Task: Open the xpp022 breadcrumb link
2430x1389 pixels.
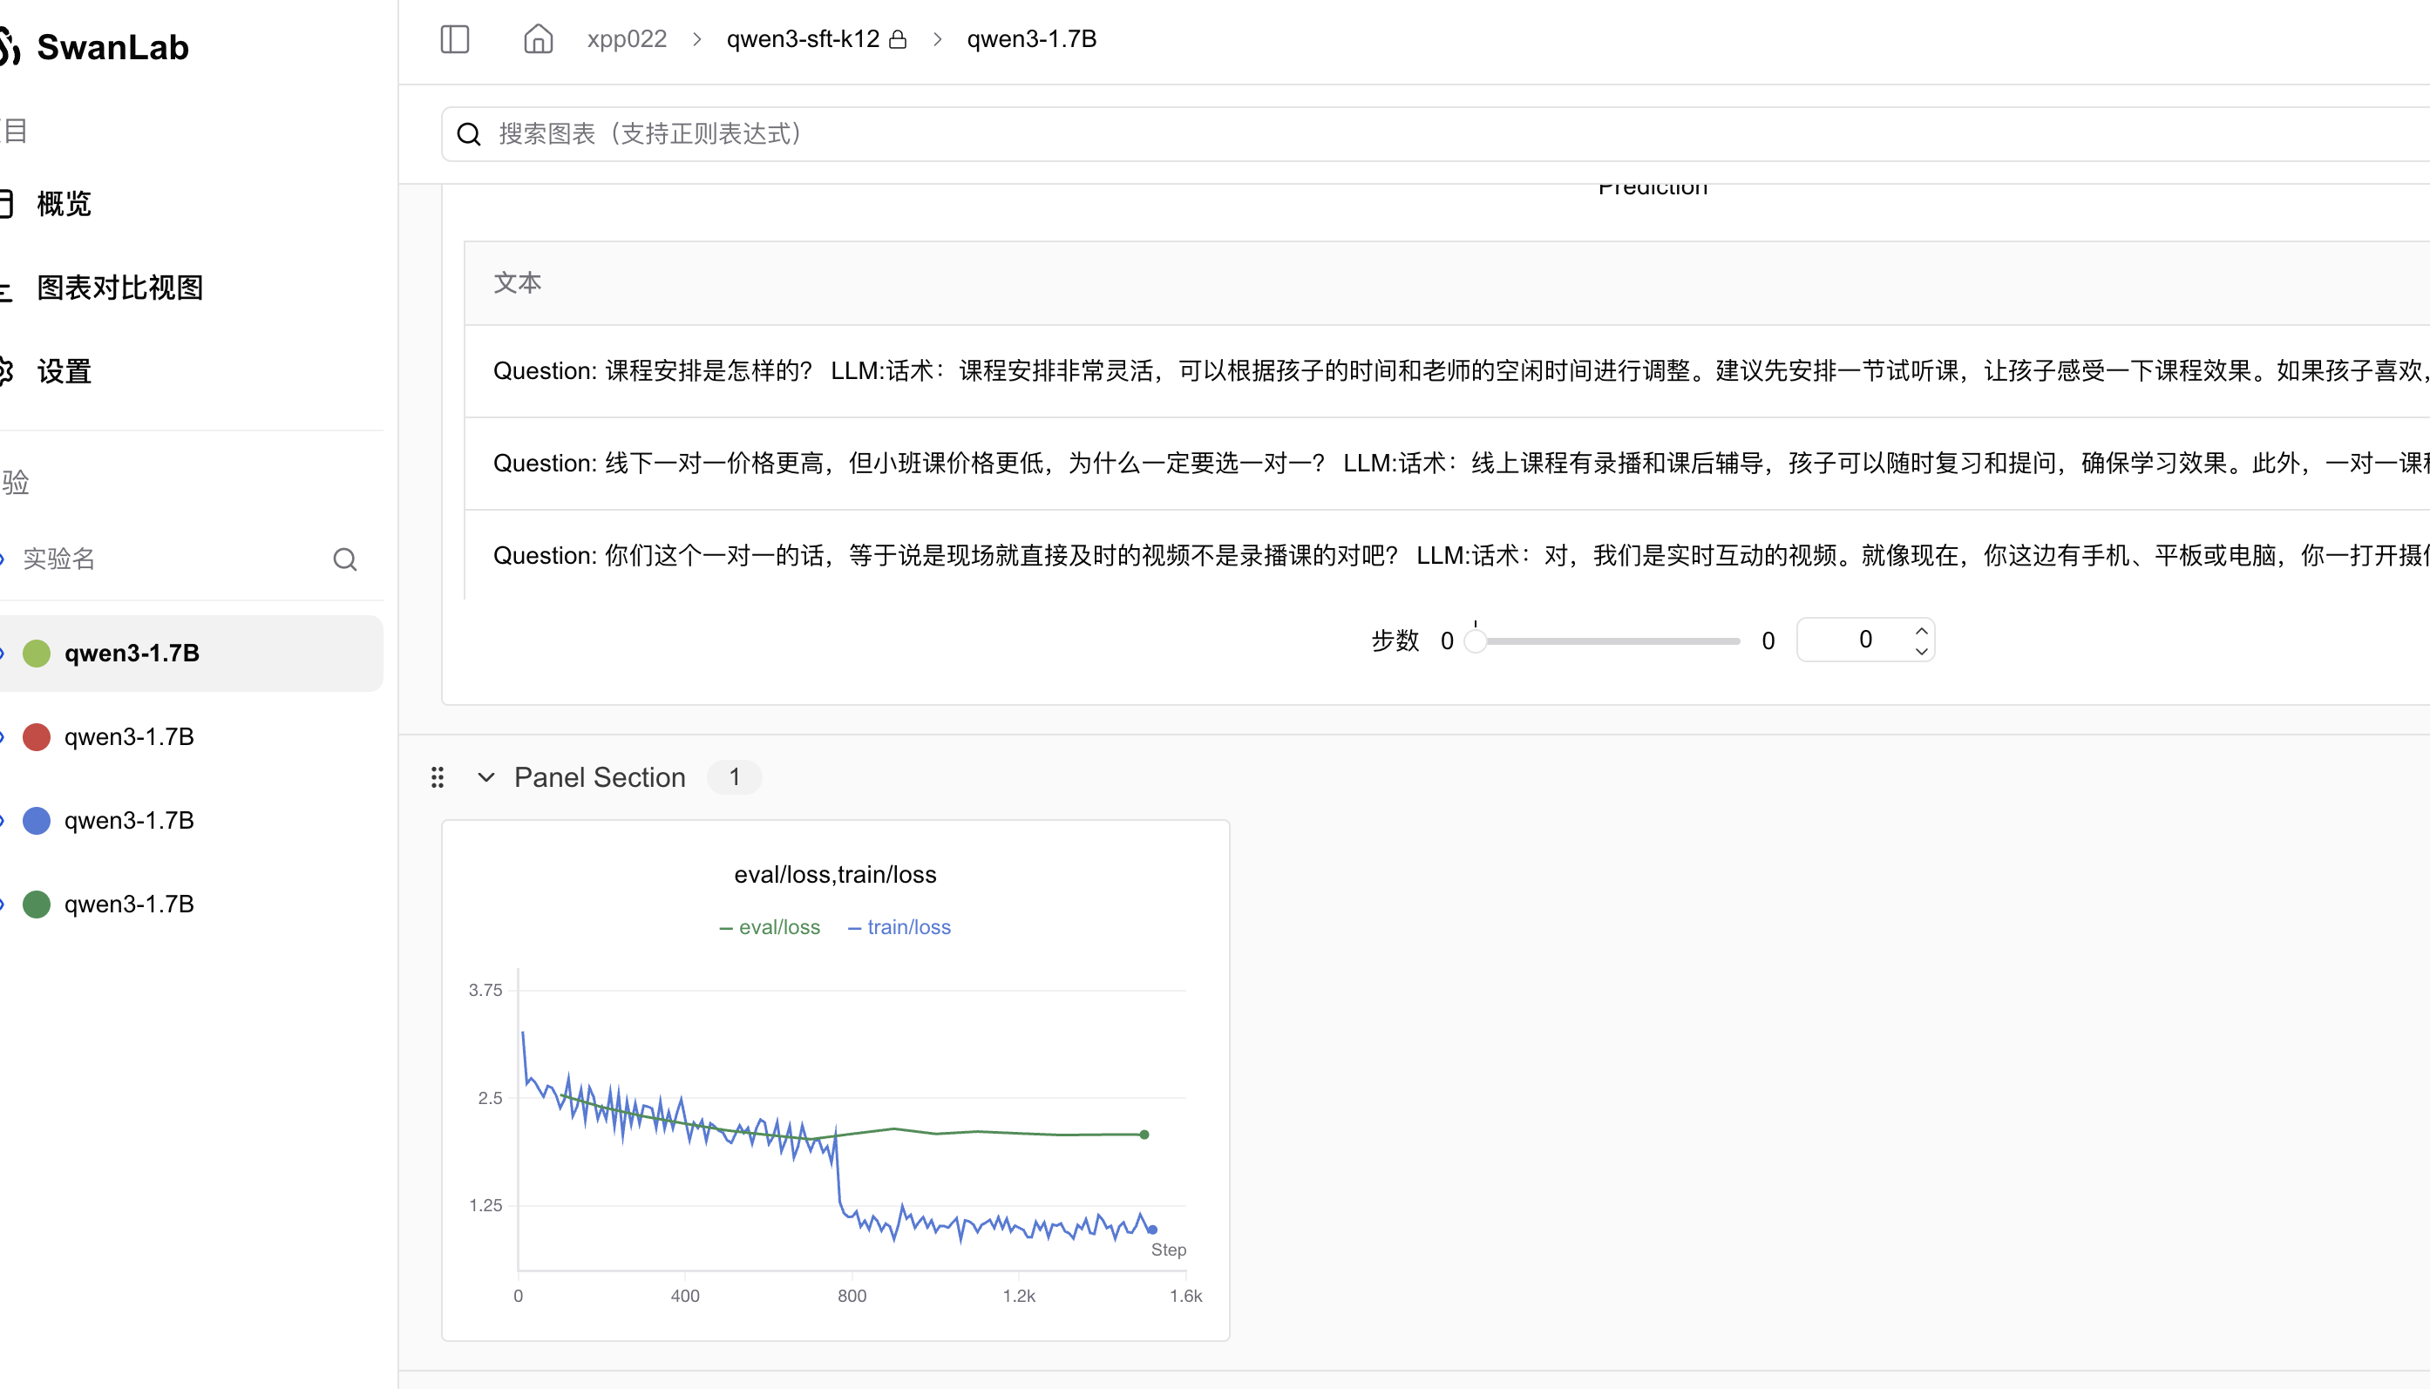Action: click(627, 39)
